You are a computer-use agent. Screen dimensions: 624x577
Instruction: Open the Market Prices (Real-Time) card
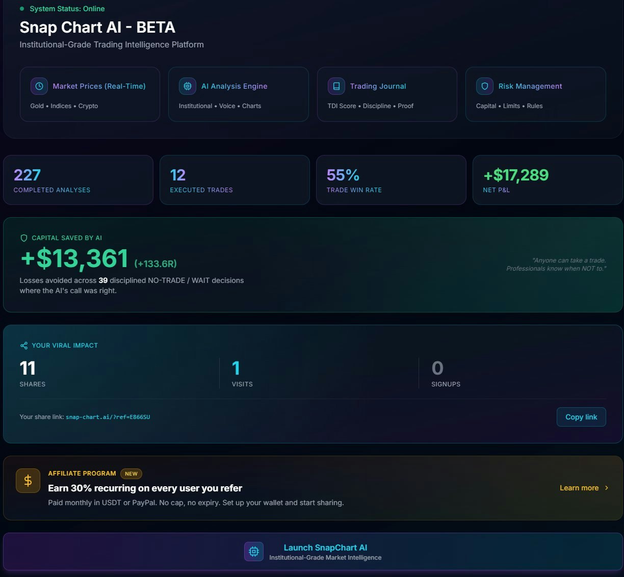(90, 94)
